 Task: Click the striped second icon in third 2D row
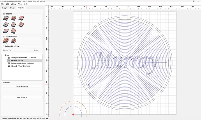tap(13, 31)
